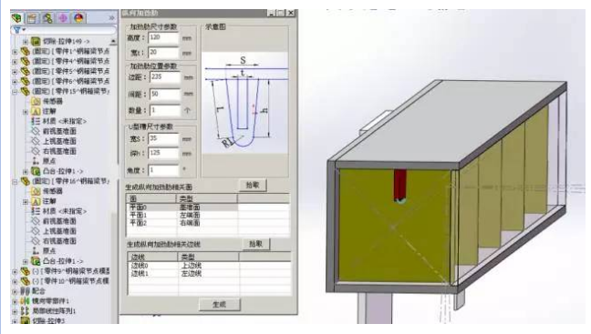
Task: Select the 切除-拉伸149 cut-extrude icon
Action: [36, 41]
